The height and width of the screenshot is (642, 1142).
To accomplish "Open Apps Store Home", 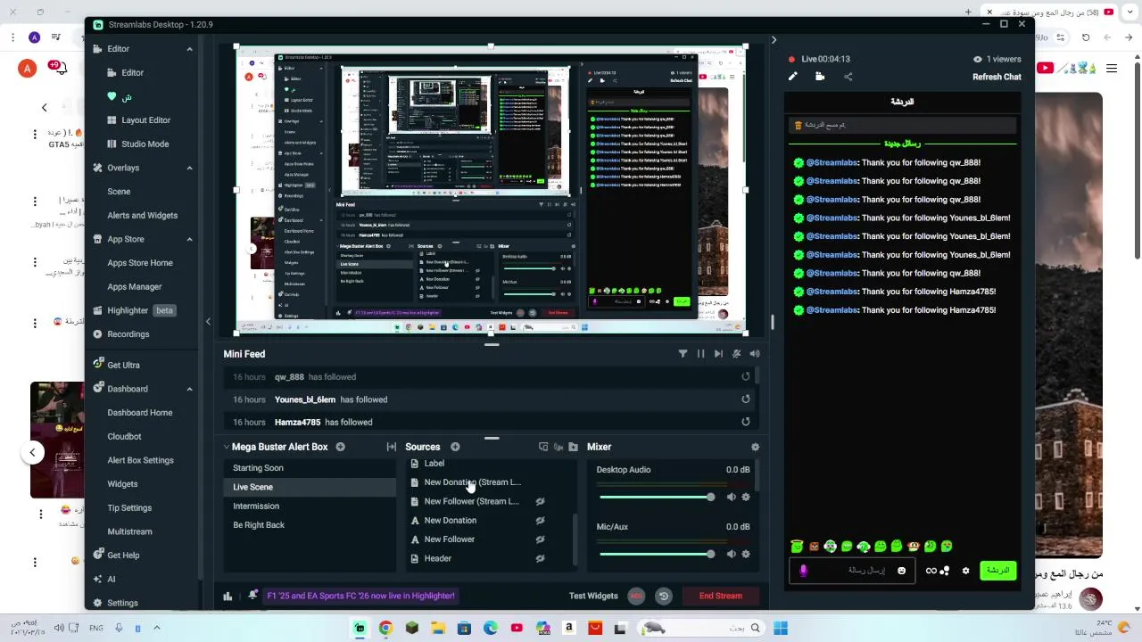I will [140, 263].
